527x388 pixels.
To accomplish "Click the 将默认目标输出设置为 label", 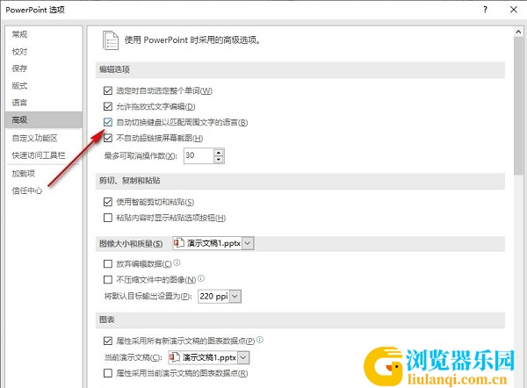I will (x=148, y=297).
